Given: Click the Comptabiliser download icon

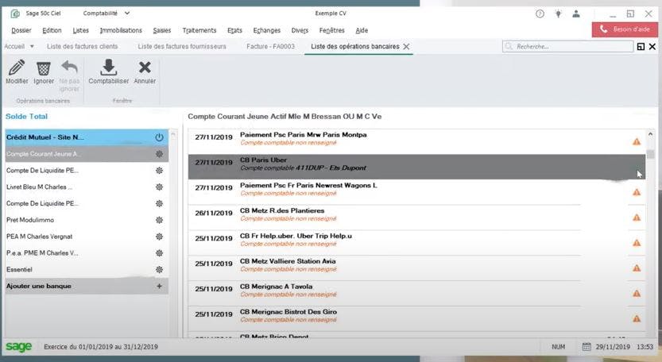Looking at the screenshot, I should (109, 67).
